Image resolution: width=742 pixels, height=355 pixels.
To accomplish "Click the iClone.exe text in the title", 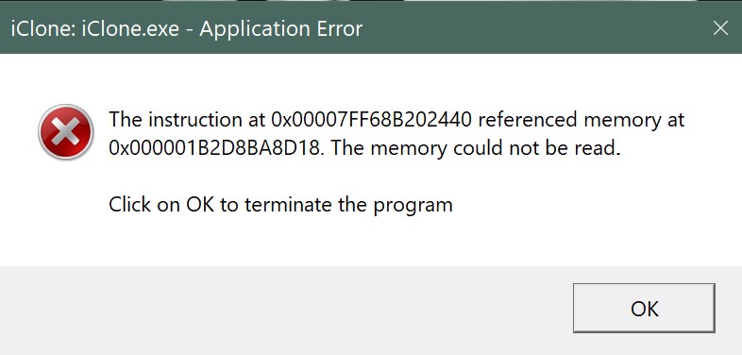I will (130, 29).
